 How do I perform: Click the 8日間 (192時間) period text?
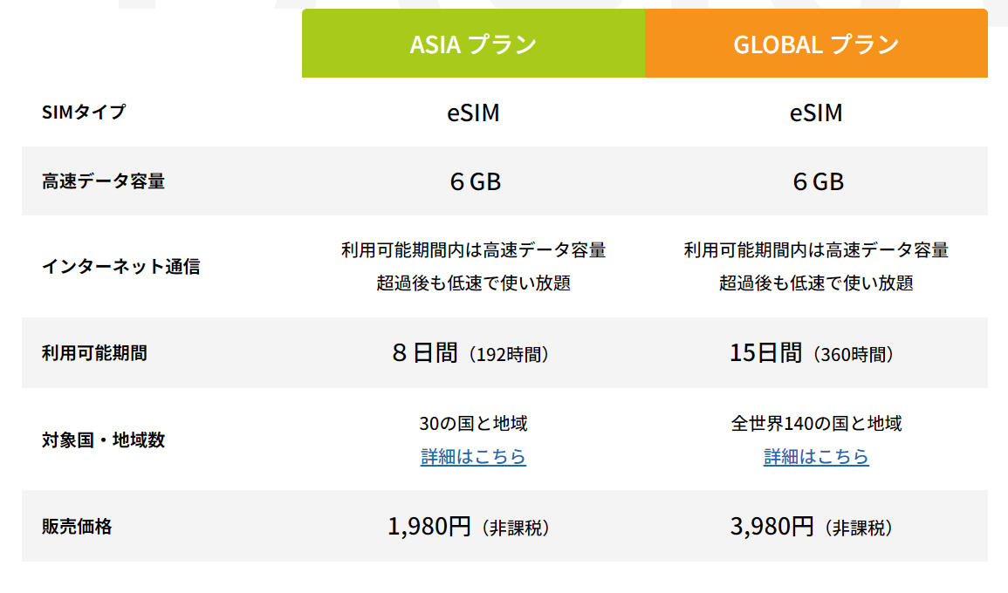(470, 353)
